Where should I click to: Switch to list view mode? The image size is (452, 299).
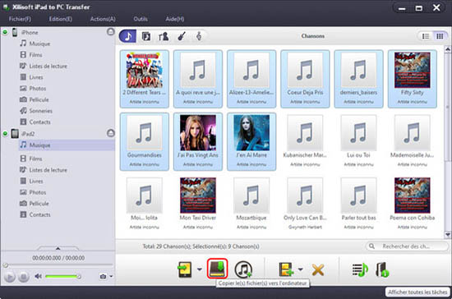pos(426,36)
